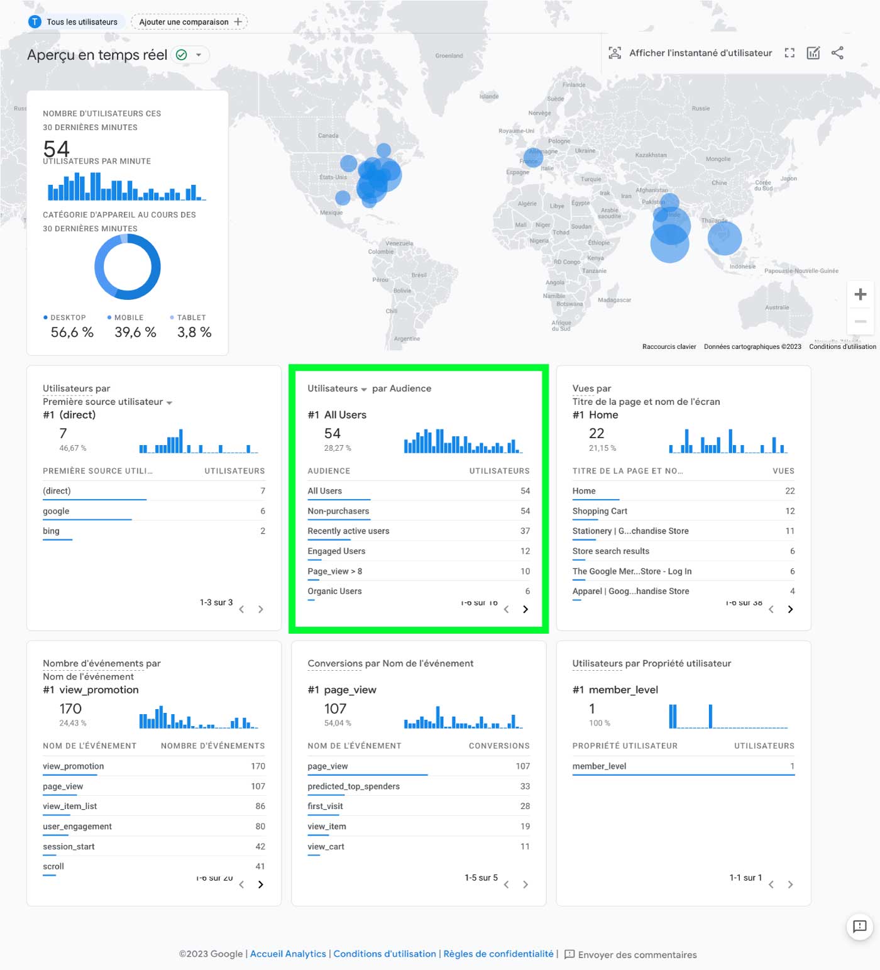This screenshot has height=970, width=880.
Task: Select Organic Users row
Action: click(x=419, y=592)
